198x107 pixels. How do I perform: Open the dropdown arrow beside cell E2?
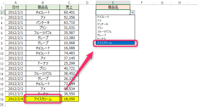point(132,13)
